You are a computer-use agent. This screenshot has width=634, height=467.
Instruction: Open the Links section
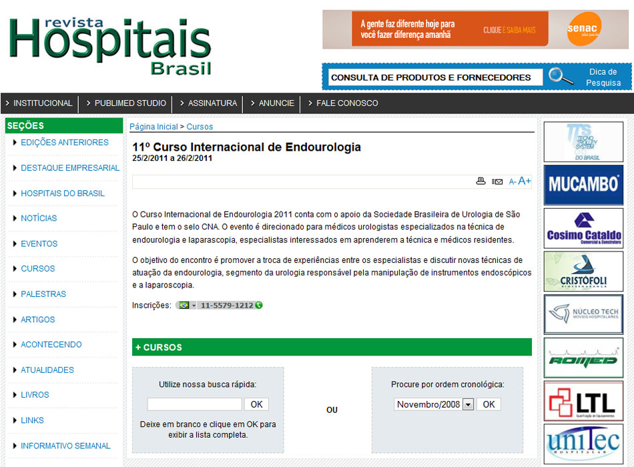coord(32,420)
